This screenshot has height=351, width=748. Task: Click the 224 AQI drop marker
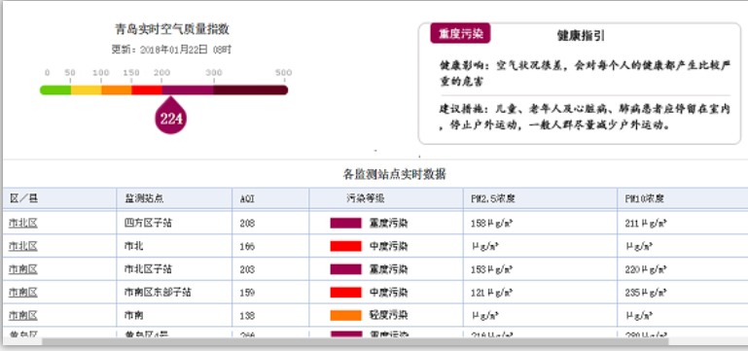(x=171, y=116)
